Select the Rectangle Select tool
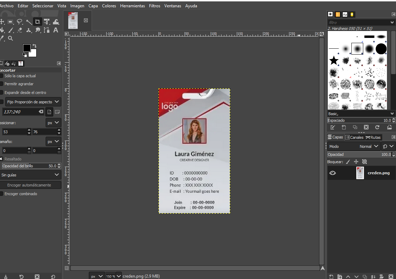This screenshot has width=396, height=279. click(x=10, y=22)
